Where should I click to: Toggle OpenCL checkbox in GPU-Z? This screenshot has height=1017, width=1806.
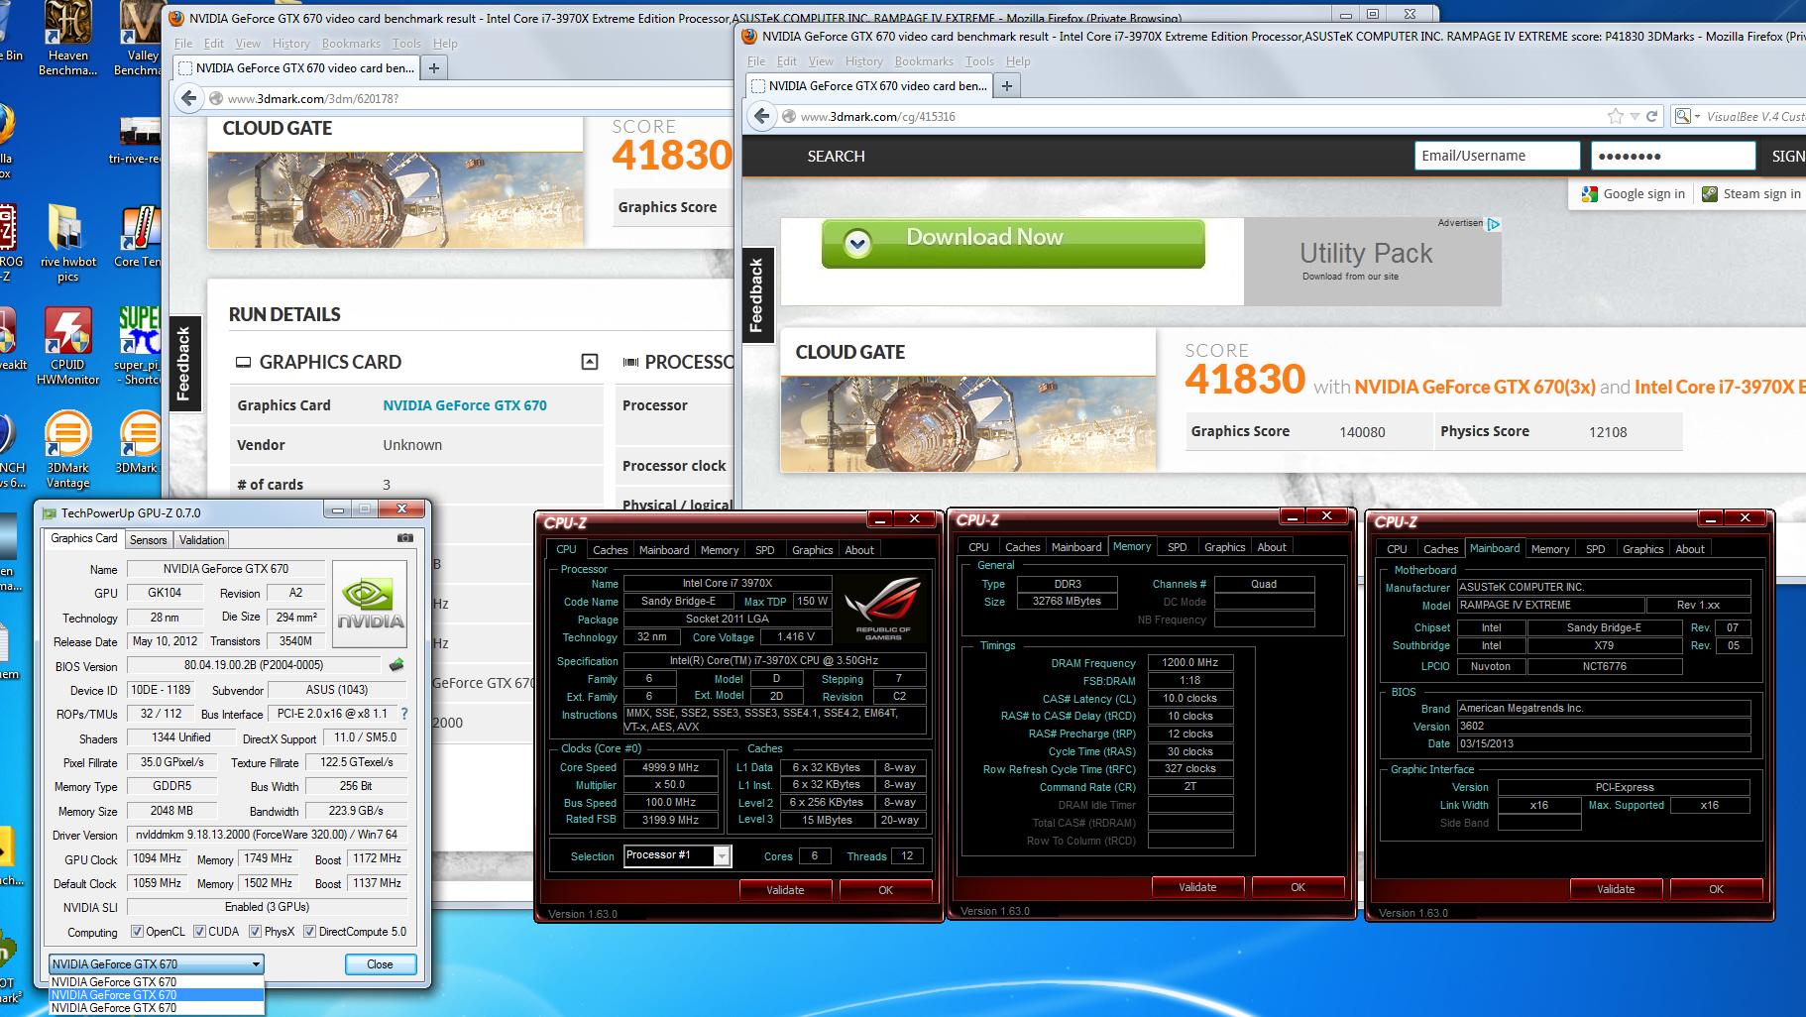[x=138, y=932]
